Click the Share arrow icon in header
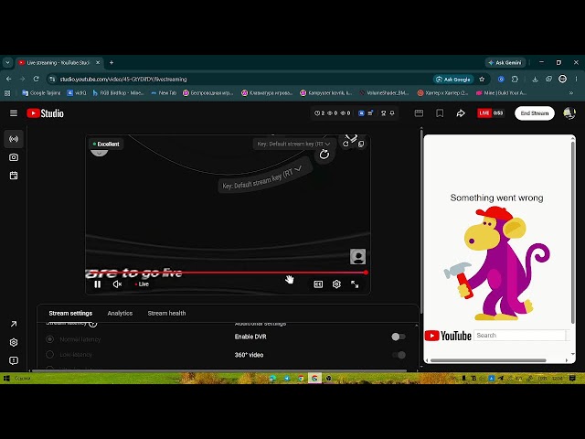This screenshot has width=585, height=439. click(x=461, y=113)
